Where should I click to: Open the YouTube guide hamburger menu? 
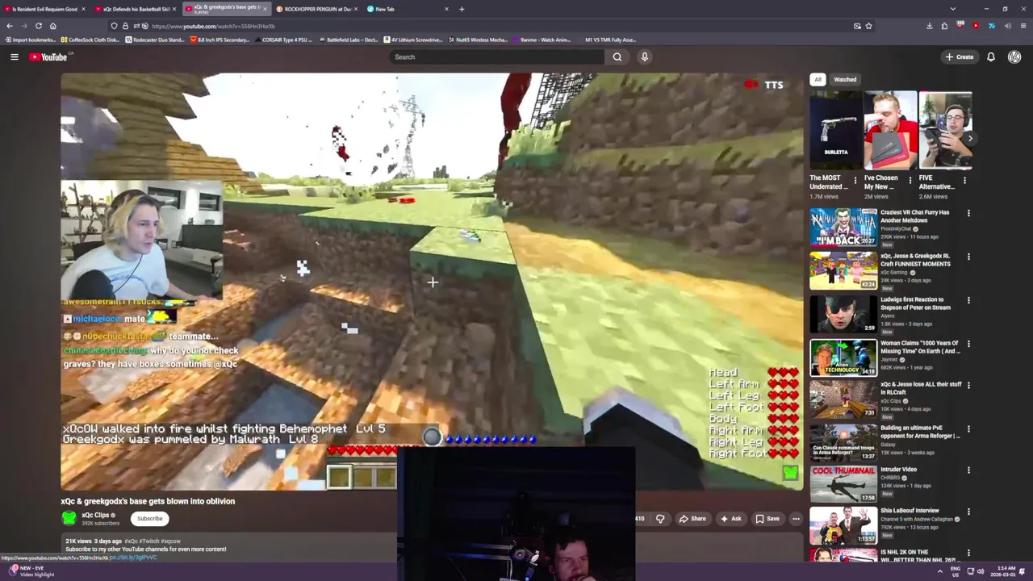tap(14, 56)
